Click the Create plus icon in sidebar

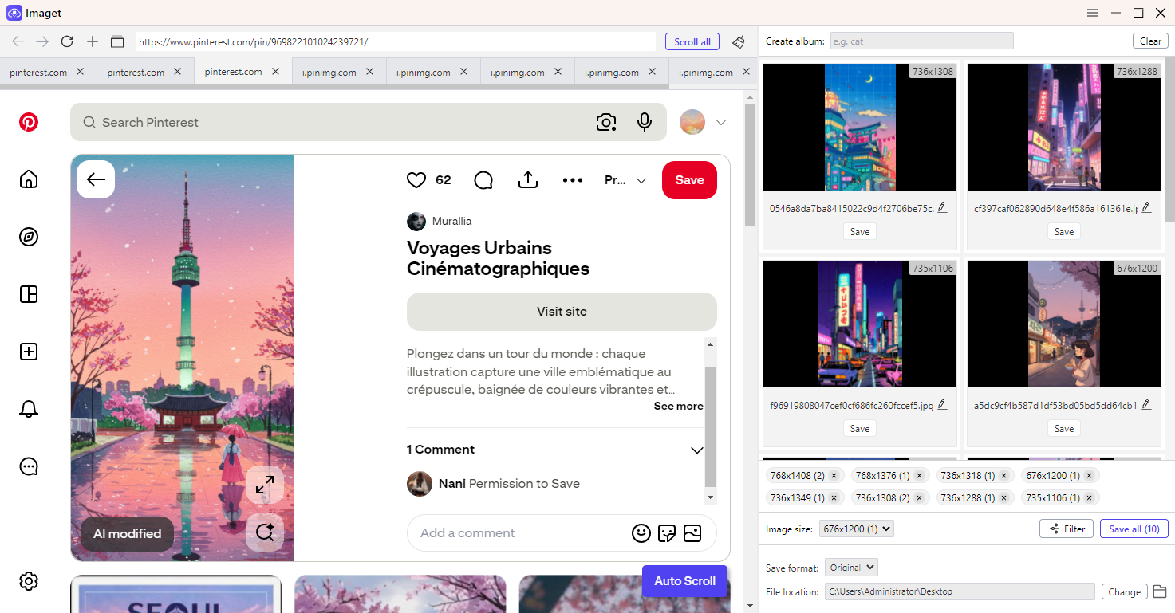29,352
